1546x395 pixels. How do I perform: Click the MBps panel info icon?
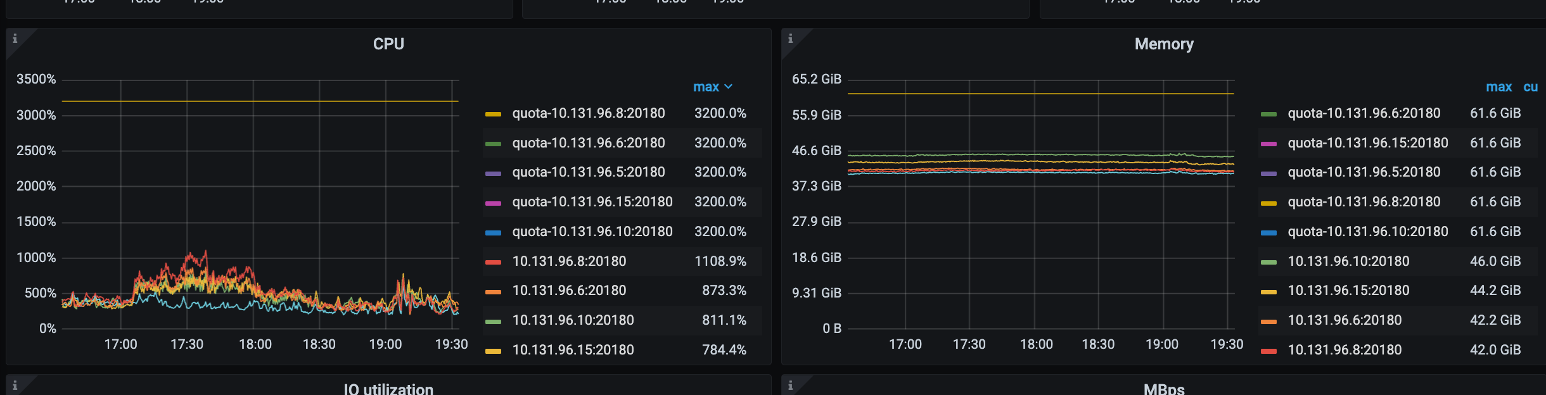[x=790, y=385]
